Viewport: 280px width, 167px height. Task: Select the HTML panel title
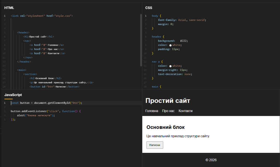pos(9,8)
